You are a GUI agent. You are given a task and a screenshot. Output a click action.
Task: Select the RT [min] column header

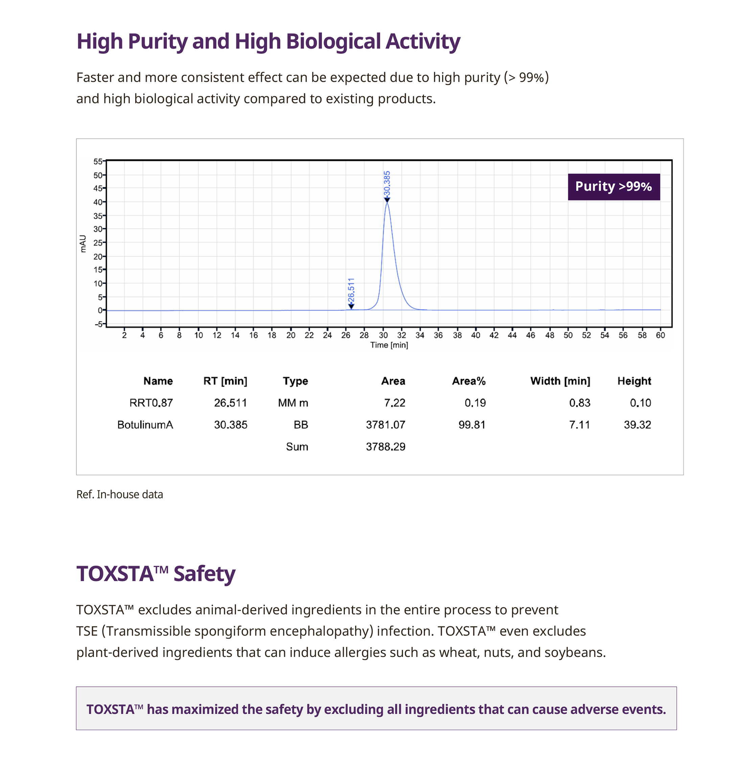(x=225, y=381)
